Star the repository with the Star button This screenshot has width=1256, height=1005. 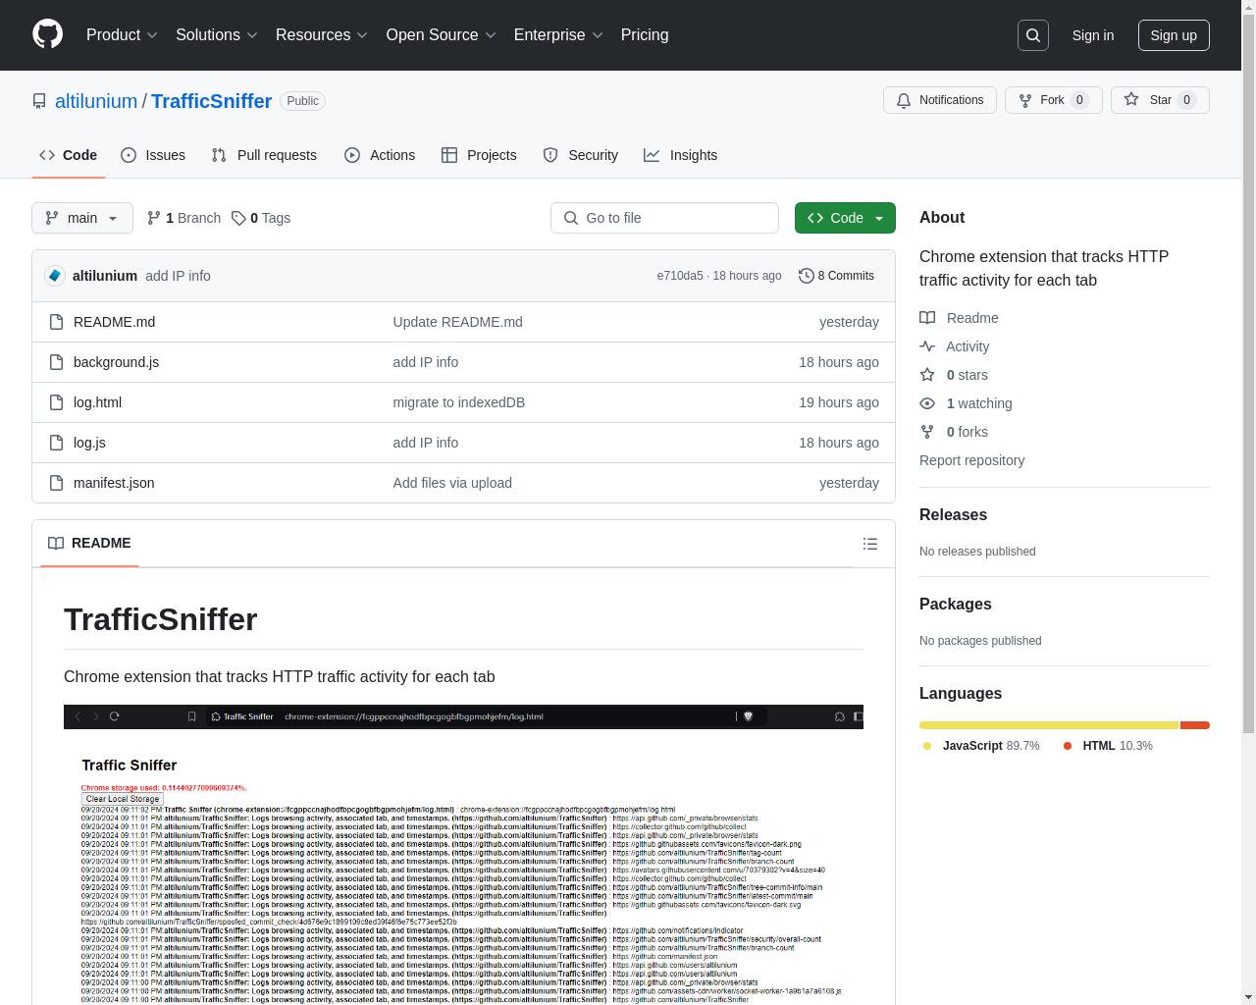(x=1160, y=100)
